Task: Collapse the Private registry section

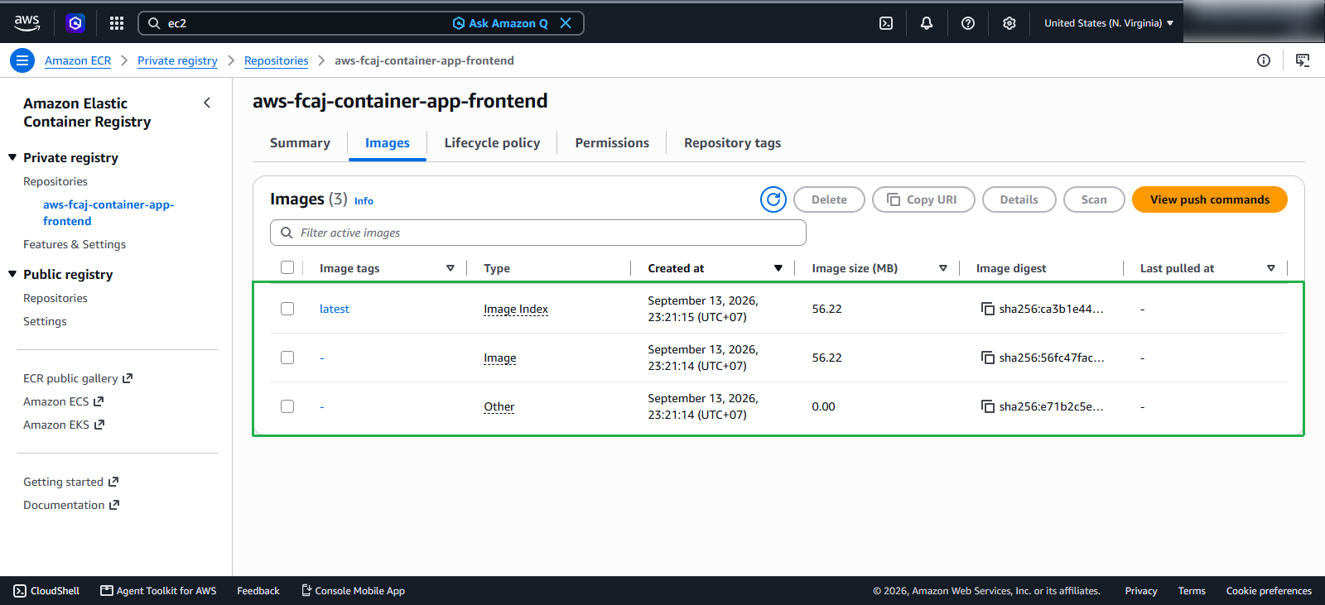Action: tap(12, 157)
